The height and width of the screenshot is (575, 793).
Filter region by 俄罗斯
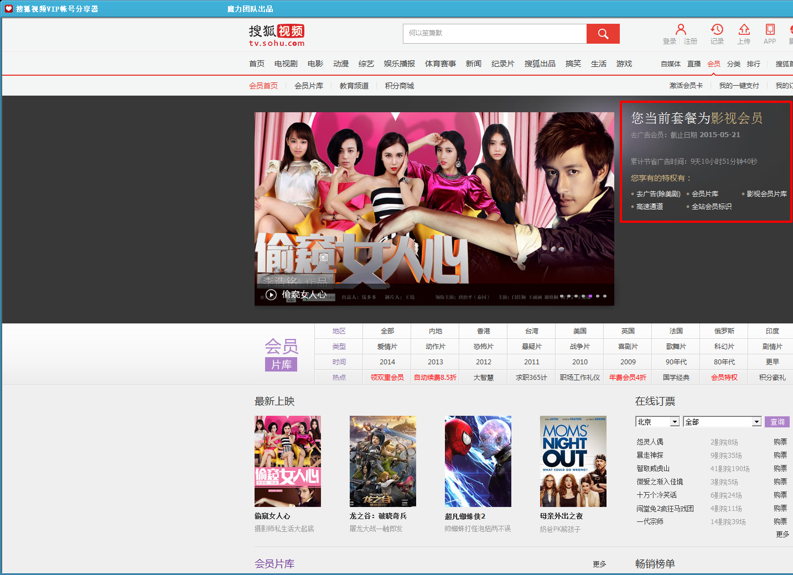724,331
